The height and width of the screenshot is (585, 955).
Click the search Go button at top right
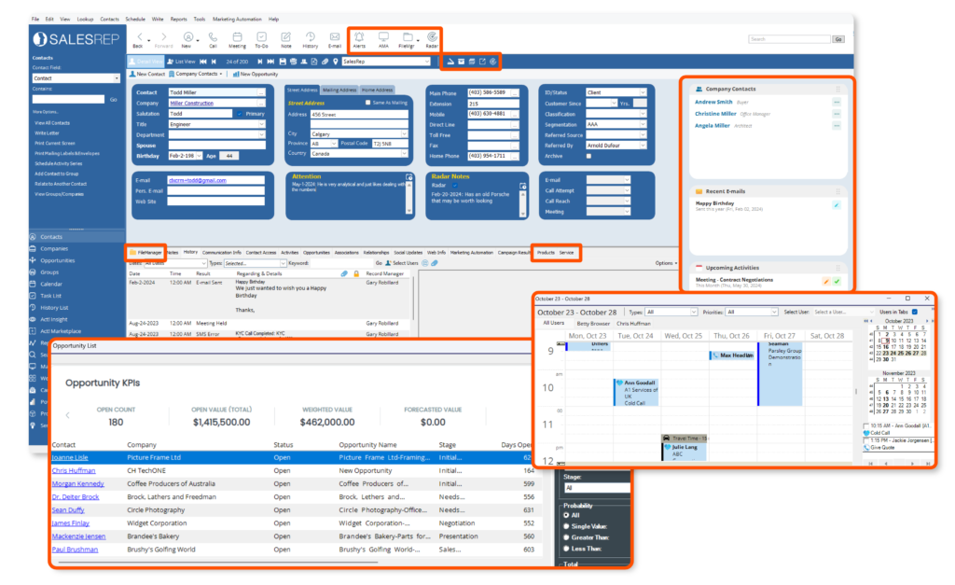click(838, 39)
